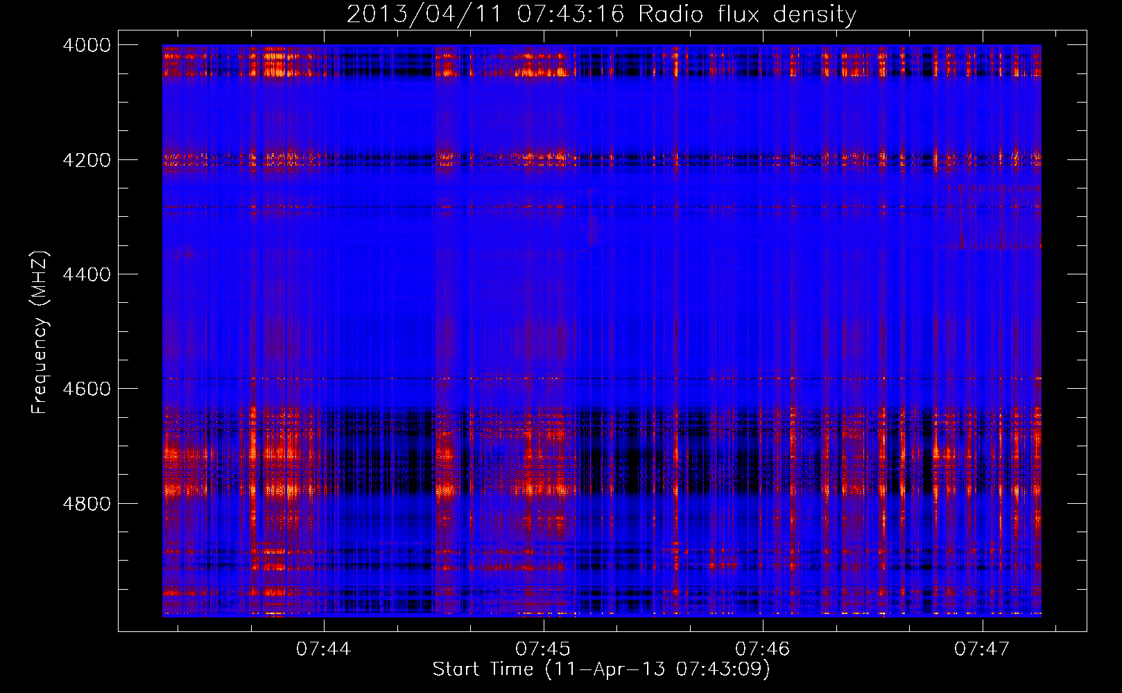Click the 4600 frequency axis label

point(86,389)
